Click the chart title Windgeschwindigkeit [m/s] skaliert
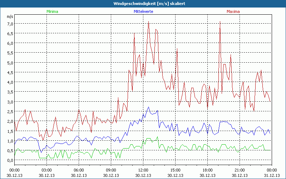 click(x=143, y=4)
